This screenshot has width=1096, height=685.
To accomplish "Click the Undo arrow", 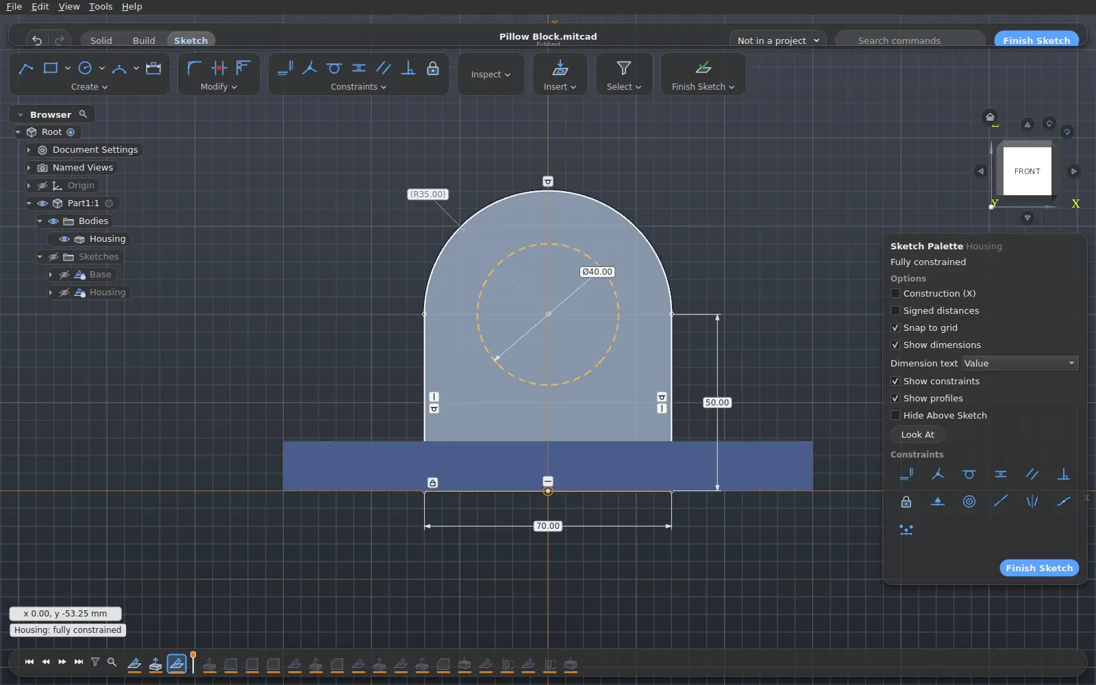I will point(37,40).
